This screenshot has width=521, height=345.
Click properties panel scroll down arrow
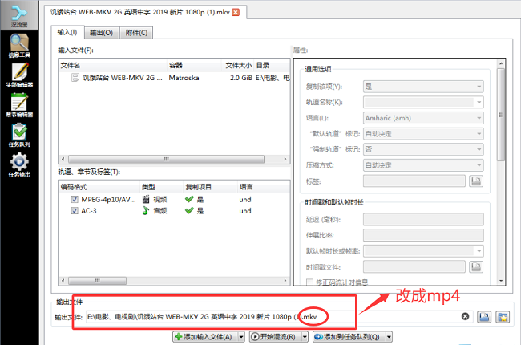click(501, 281)
